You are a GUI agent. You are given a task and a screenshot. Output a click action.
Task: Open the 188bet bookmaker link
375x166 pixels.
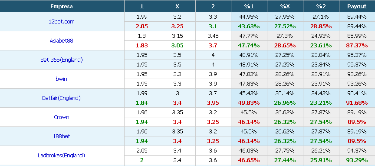click(62, 136)
